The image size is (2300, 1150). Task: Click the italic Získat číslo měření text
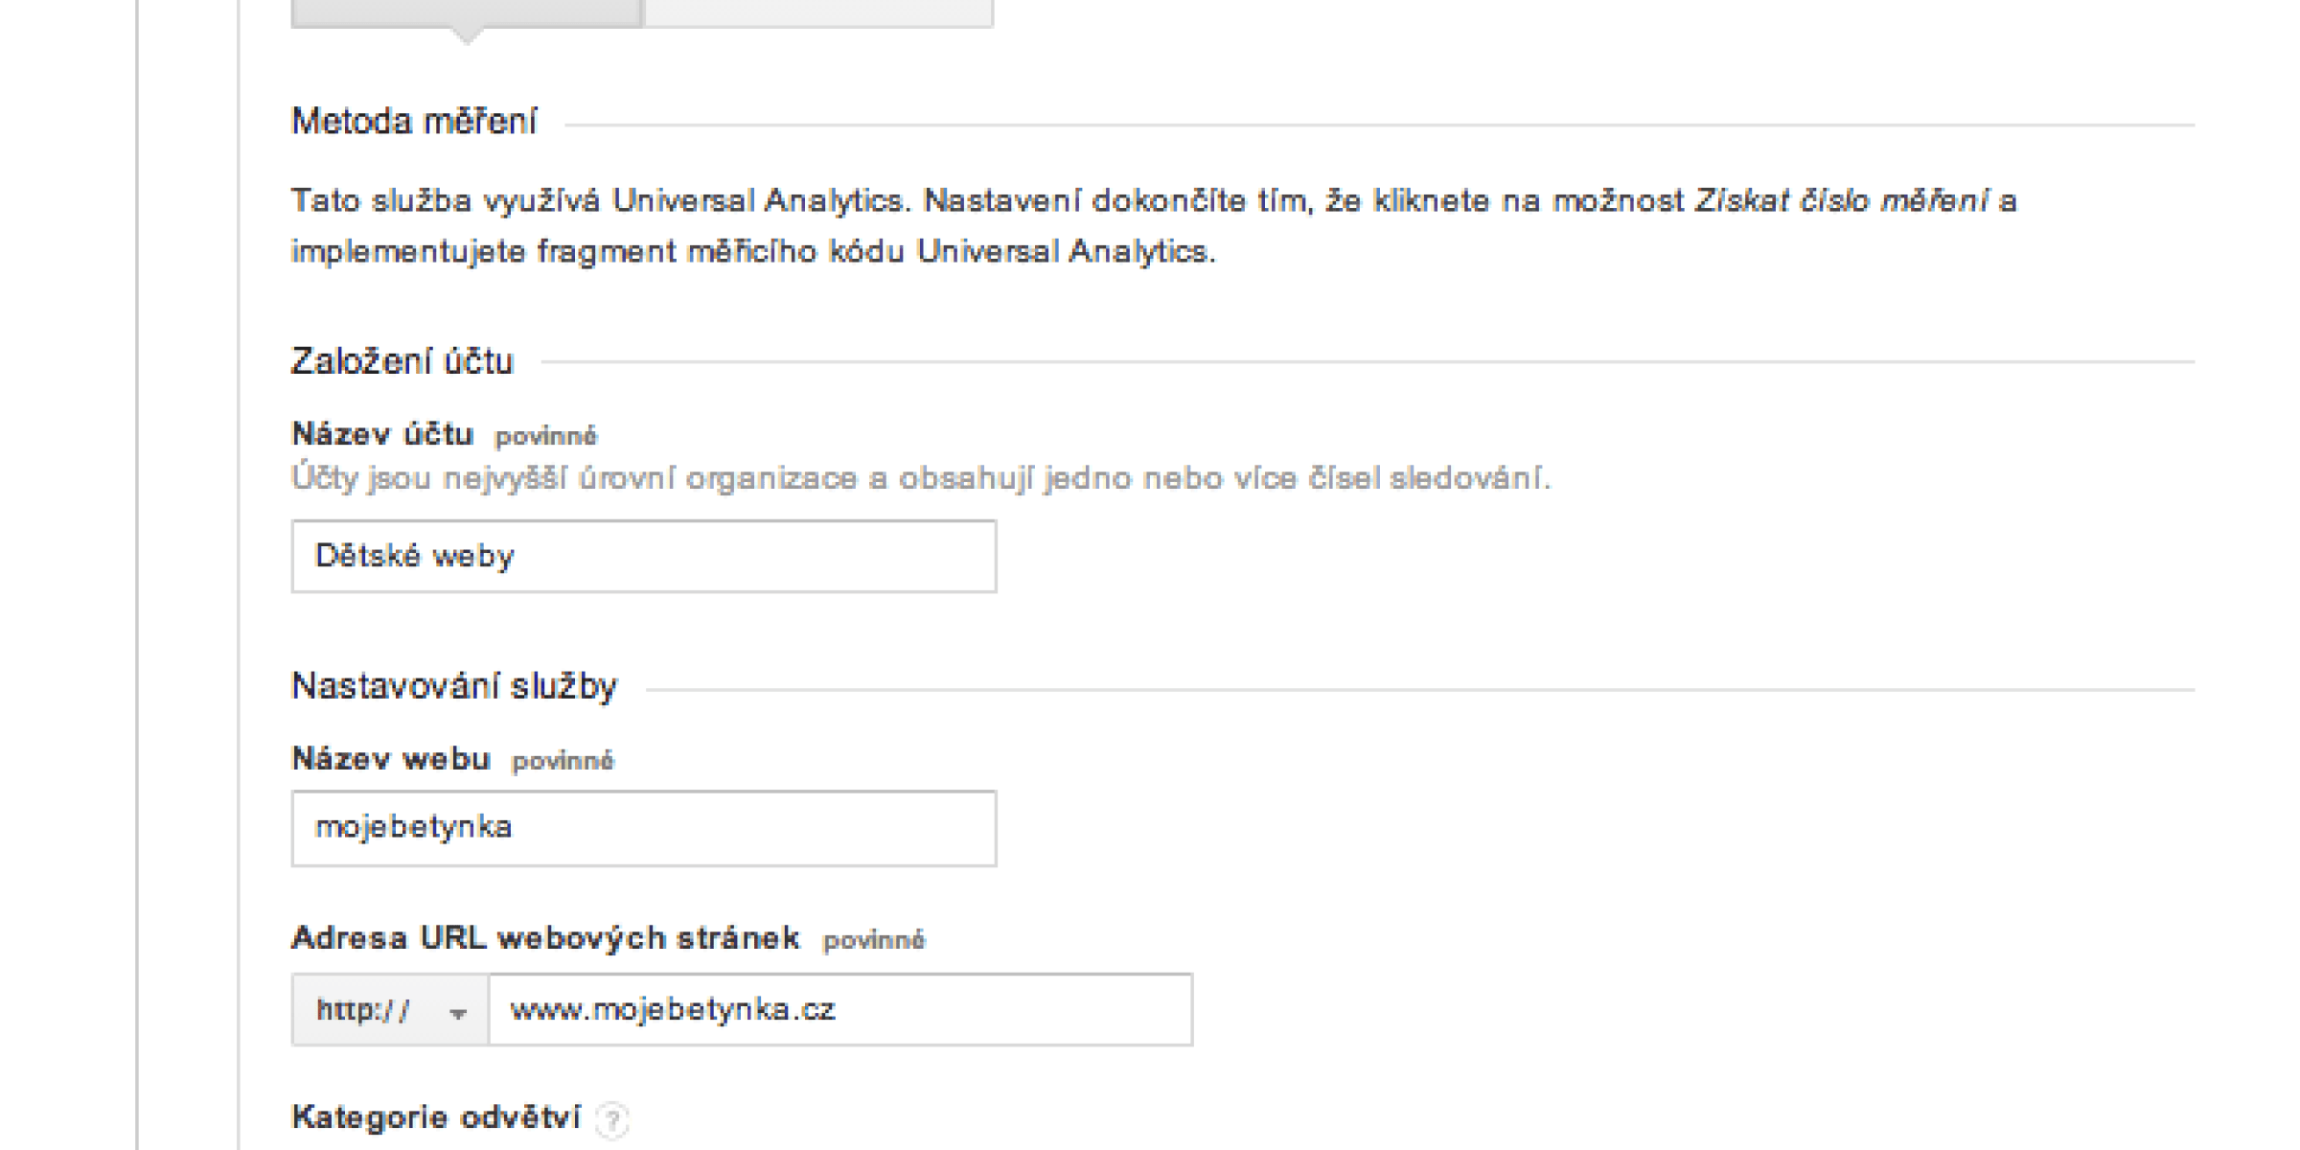pyautogui.click(x=1841, y=201)
